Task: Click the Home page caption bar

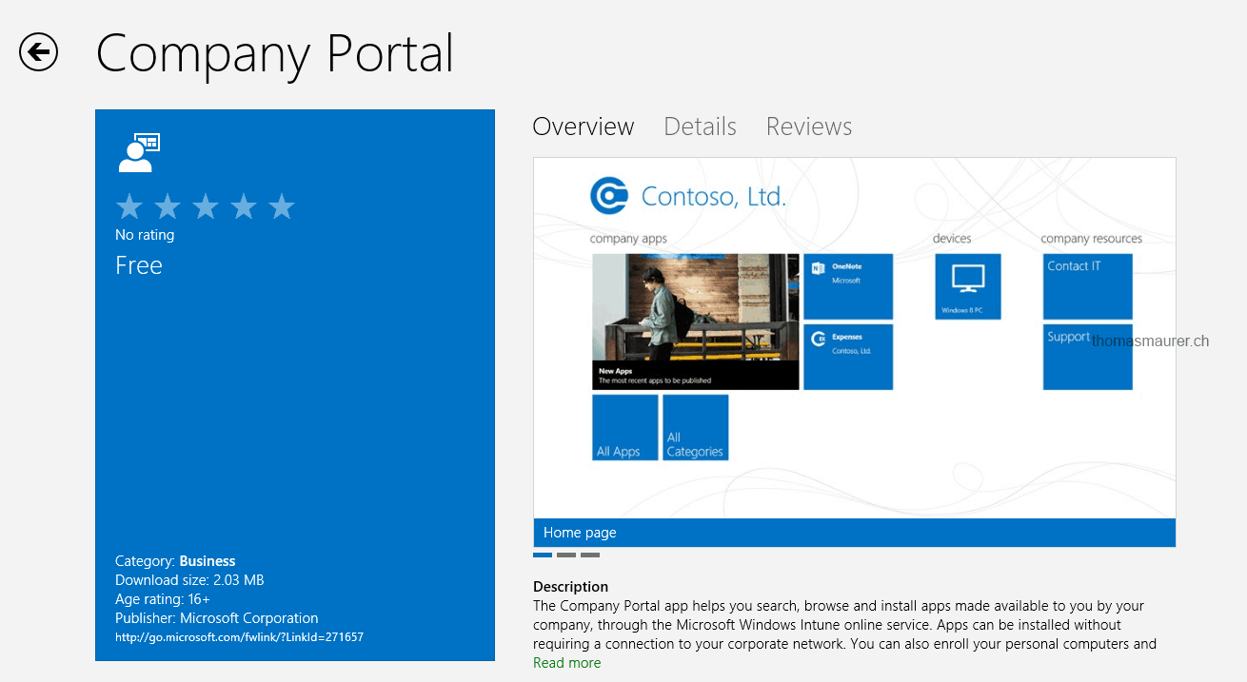Action: (855, 533)
